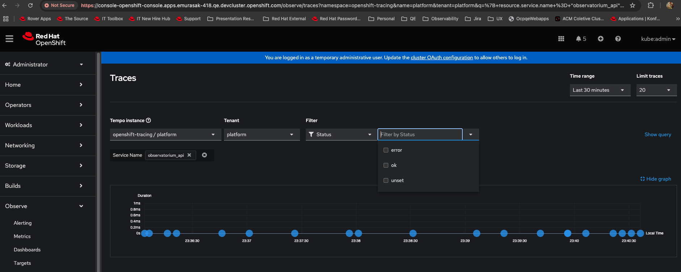Expand the Workloads navigation section
The height and width of the screenshot is (272, 681).
43,125
